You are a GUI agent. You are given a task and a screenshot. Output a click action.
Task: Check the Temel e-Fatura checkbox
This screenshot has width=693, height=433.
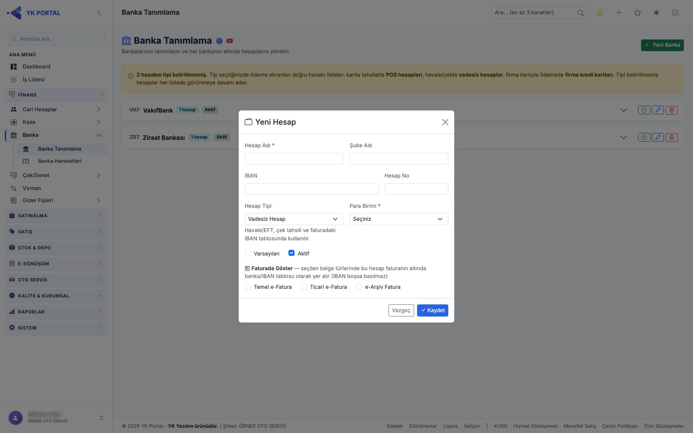tap(248, 287)
